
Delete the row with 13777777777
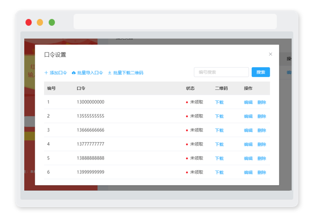click(x=262, y=144)
